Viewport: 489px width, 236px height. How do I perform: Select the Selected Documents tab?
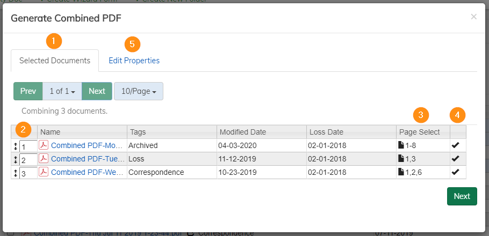click(55, 61)
